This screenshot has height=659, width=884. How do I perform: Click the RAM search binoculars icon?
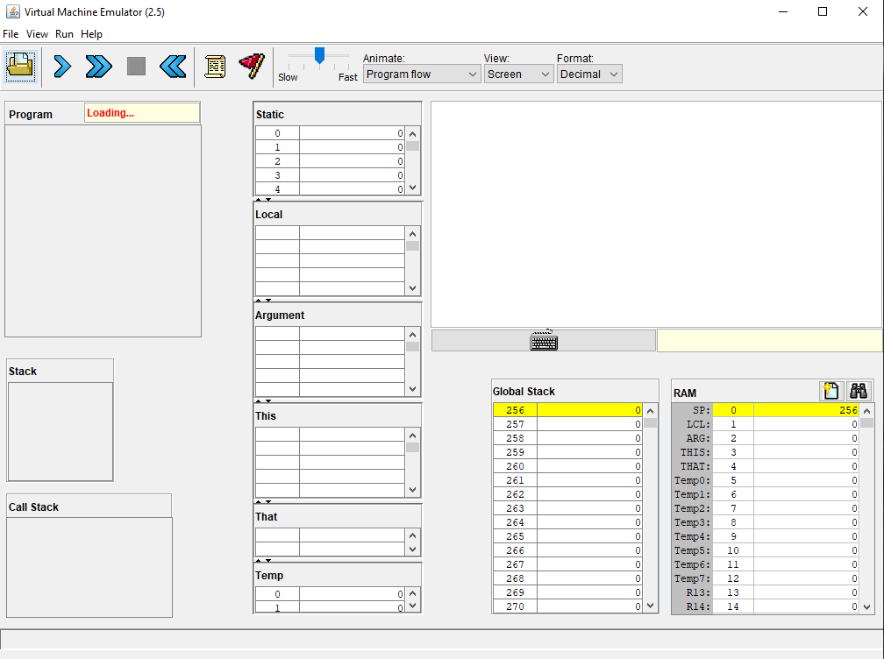point(858,392)
